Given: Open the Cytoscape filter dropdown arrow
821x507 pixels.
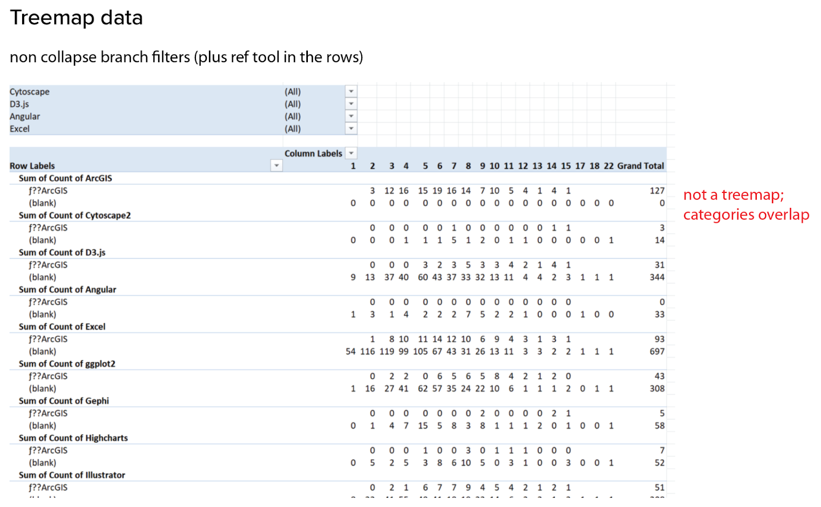Looking at the screenshot, I should pyautogui.click(x=351, y=91).
